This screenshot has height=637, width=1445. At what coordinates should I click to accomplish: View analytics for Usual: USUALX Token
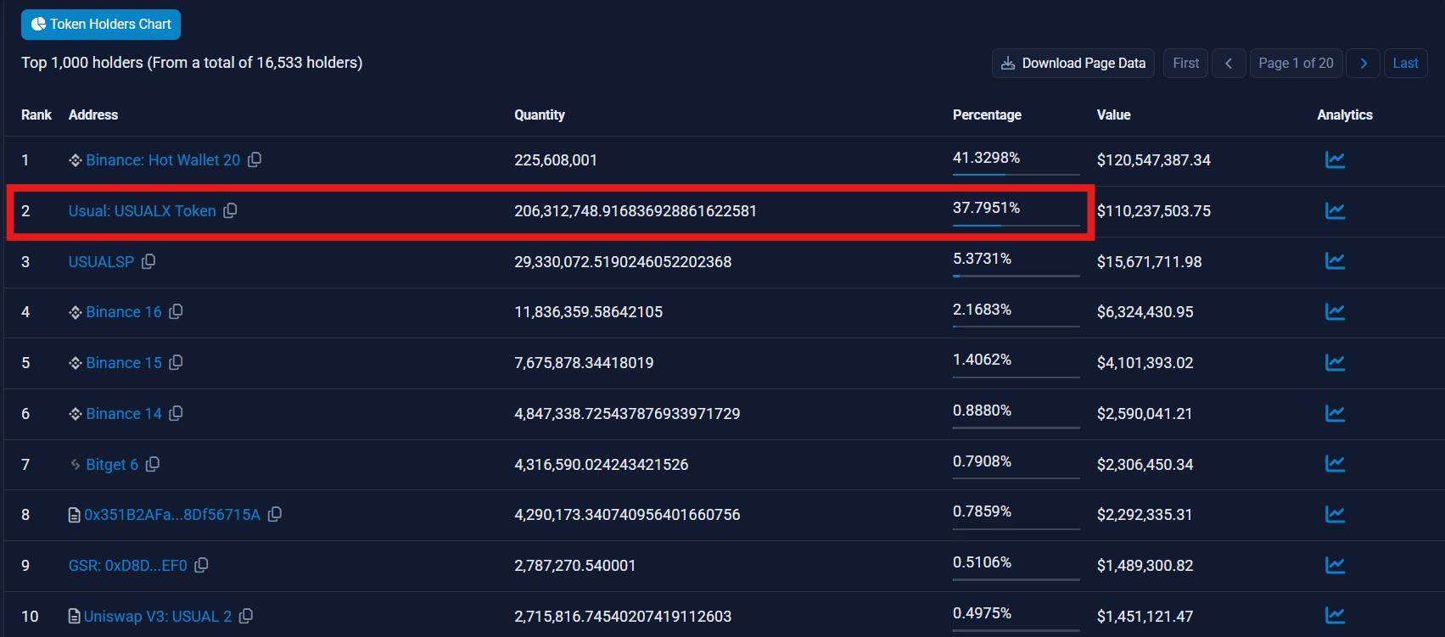coord(1335,210)
